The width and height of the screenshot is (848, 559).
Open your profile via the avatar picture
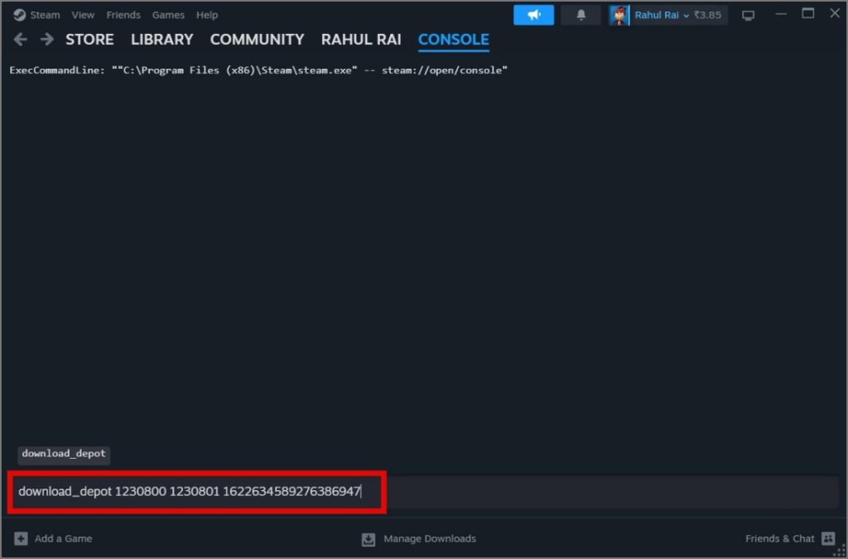tap(621, 14)
